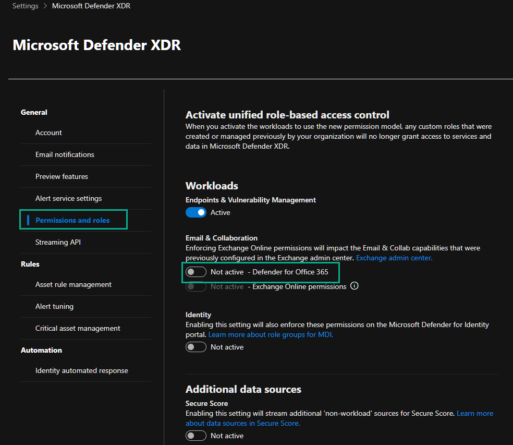The width and height of the screenshot is (513, 445).
Task: Open Asset rule management
Action: coord(74,284)
